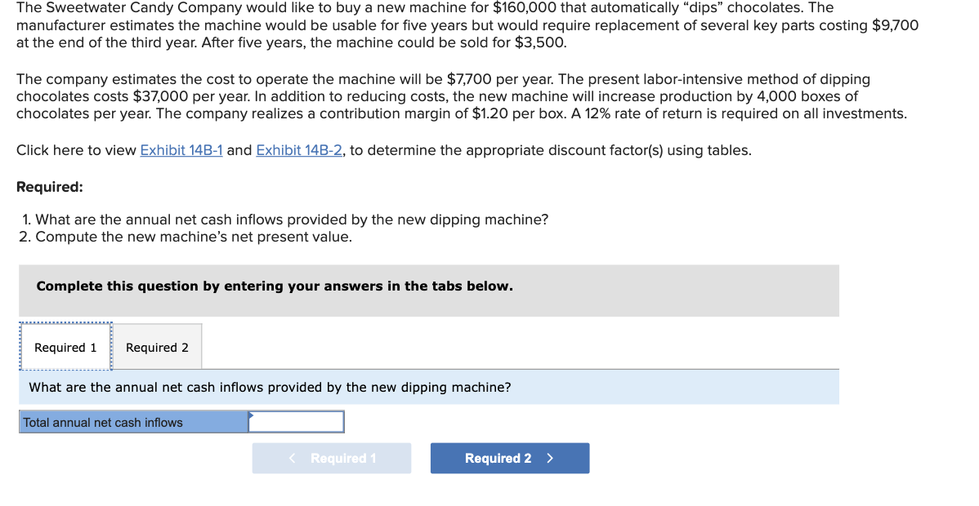Click the Total annual net cash inflows input box

click(x=297, y=422)
